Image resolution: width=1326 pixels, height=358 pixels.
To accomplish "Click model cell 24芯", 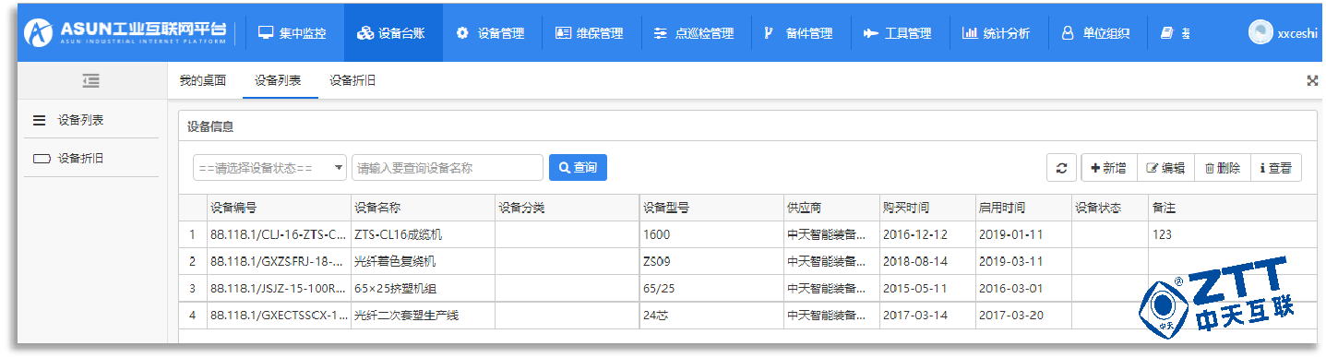I will [711, 316].
